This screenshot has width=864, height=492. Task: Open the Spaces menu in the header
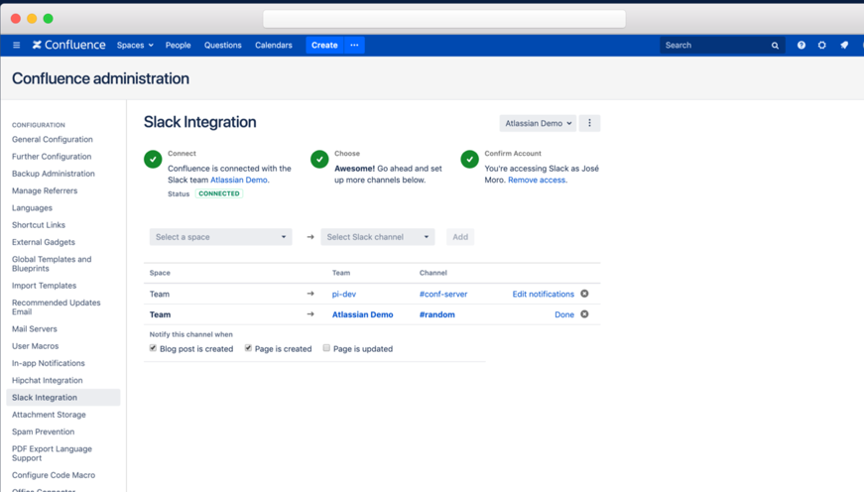(135, 46)
